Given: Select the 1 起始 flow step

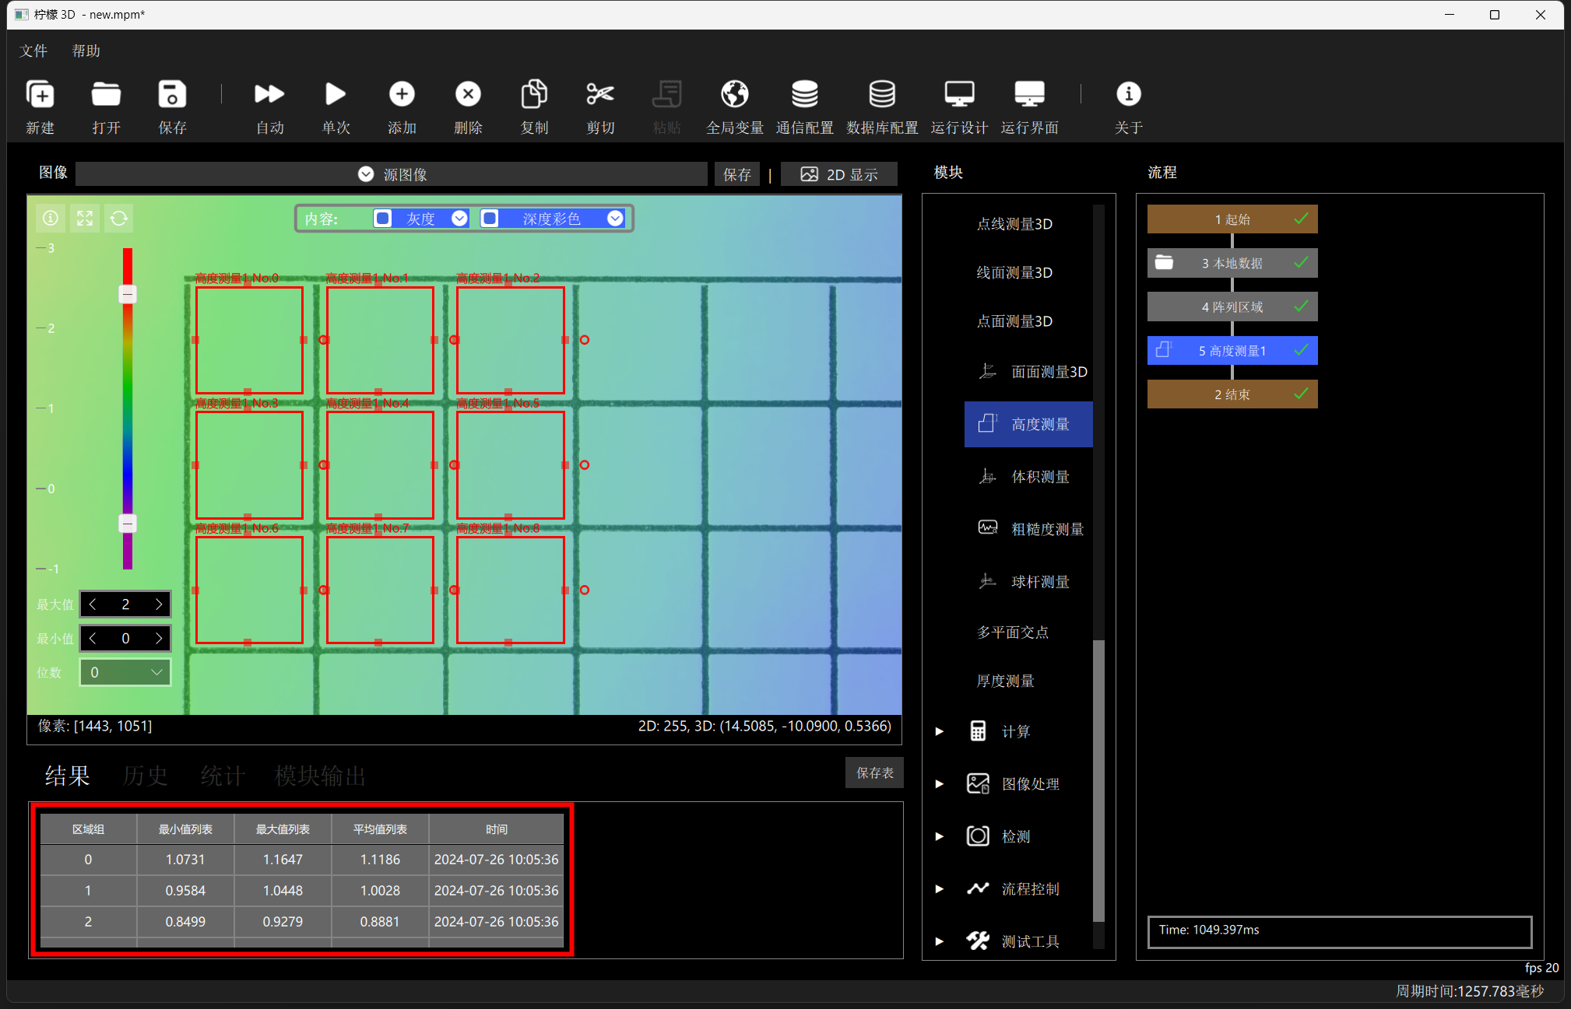Looking at the screenshot, I should (x=1232, y=219).
